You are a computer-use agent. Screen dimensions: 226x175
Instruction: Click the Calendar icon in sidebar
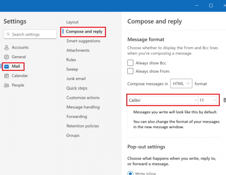click(x=7, y=76)
